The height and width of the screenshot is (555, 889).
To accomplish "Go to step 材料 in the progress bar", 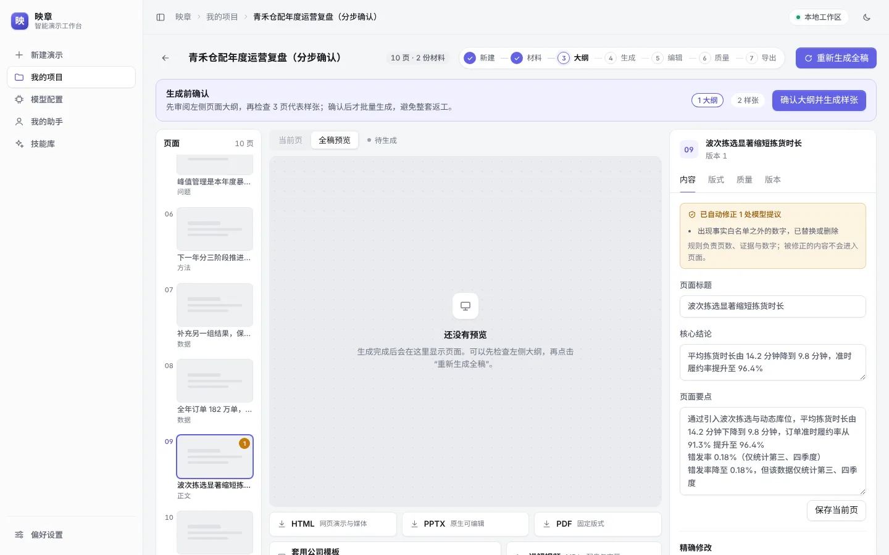I will coord(527,58).
